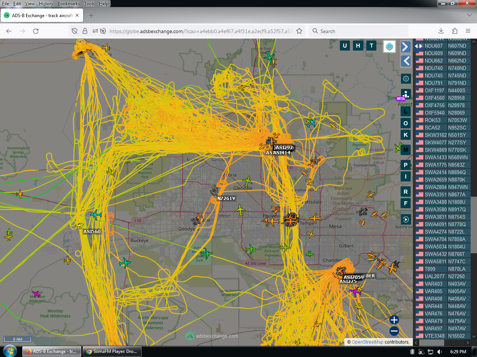Screen dimensions: 477x357
Task: Zoom in with the plus button
Action: point(394,320)
